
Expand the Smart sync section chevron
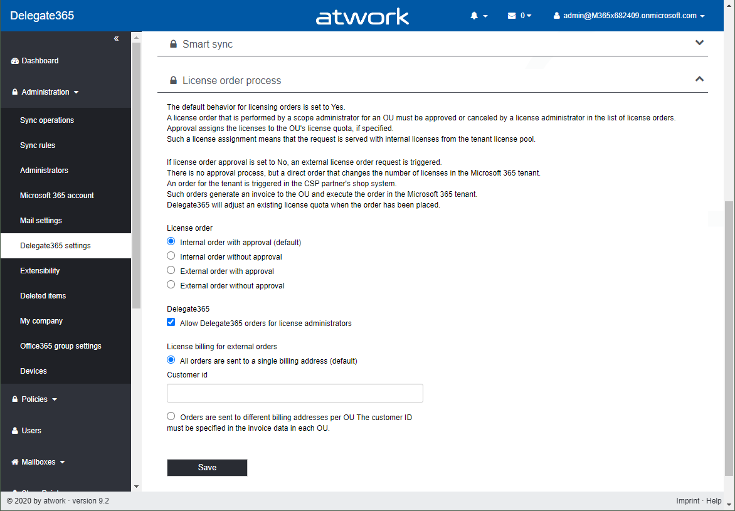point(699,43)
